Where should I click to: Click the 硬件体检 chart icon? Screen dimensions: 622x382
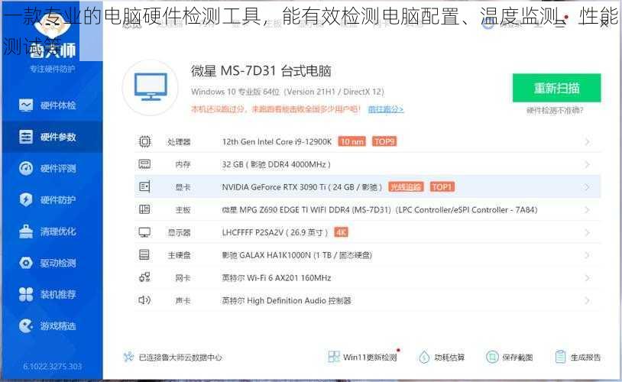26,105
